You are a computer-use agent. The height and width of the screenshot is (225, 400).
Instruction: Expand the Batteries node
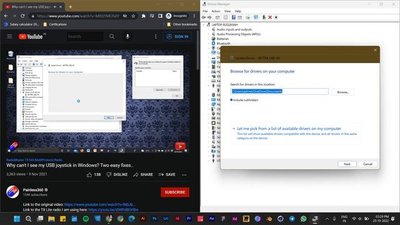click(209, 39)
